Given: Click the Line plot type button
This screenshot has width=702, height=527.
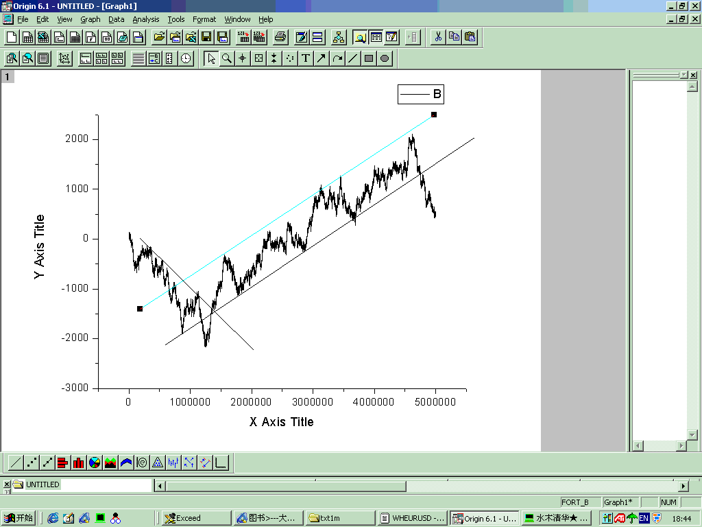Looking at the screenshot, I should [15, 462].
